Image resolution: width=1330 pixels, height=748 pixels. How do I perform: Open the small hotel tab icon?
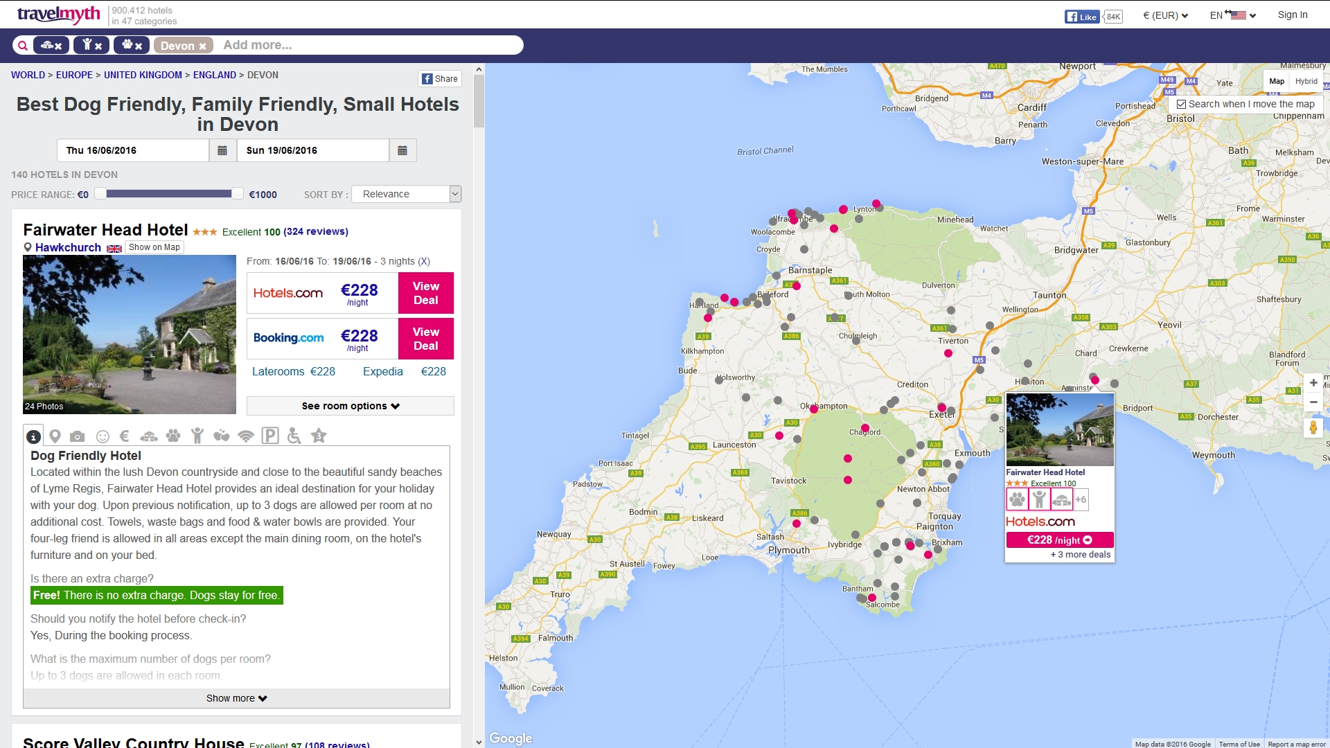click(149, 436)
